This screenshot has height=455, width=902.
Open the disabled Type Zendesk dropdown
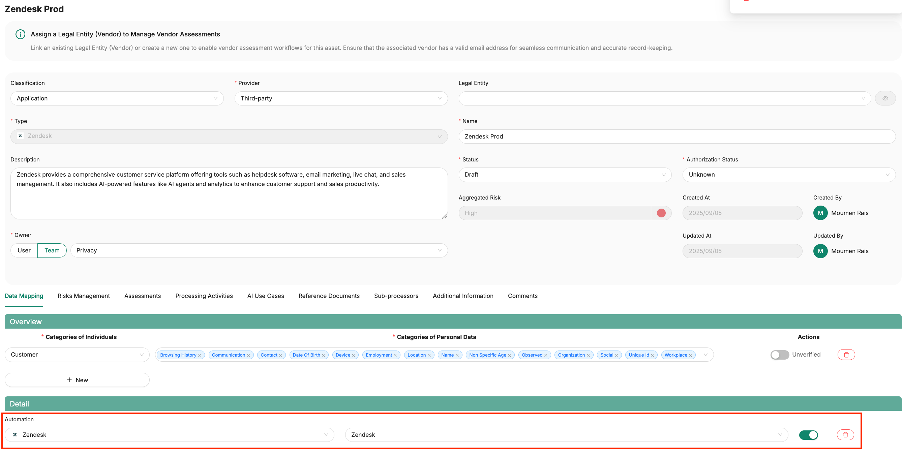(x=229, y=136)
